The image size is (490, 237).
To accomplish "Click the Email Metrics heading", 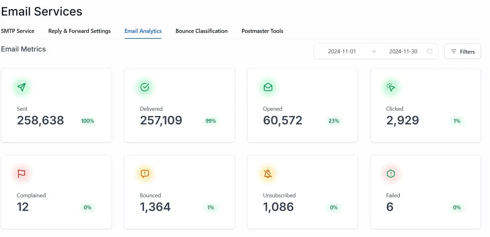I will 23,49.
